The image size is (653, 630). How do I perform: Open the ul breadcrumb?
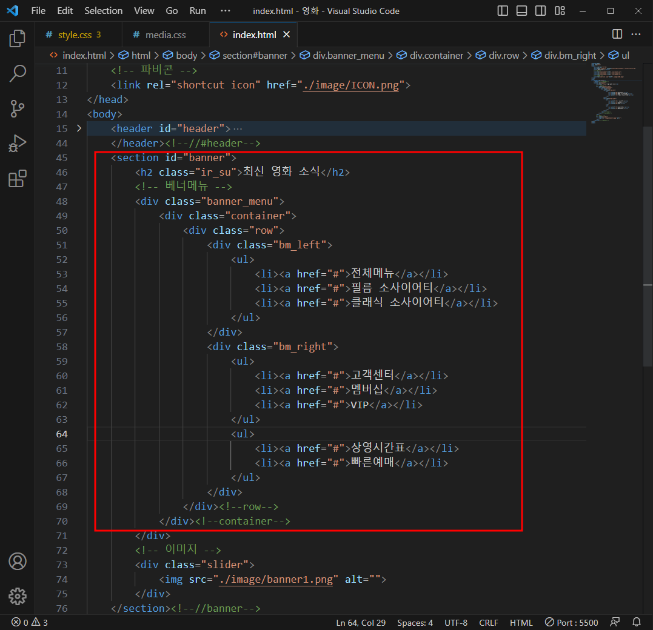(x=619, y=55)
